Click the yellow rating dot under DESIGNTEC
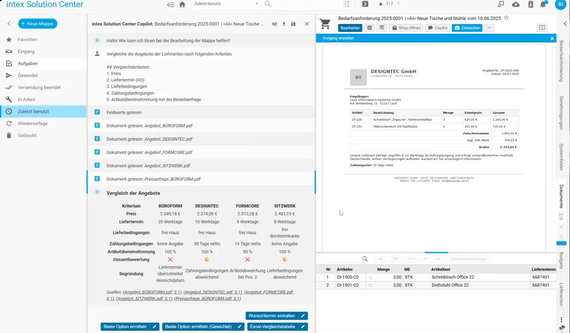Screen dimensions: 570x333 pyautogui.click(x=207, y=260)
